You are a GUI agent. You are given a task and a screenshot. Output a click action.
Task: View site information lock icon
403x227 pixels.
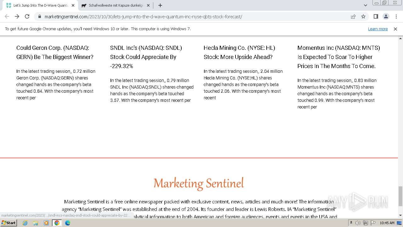pos(39,16)
